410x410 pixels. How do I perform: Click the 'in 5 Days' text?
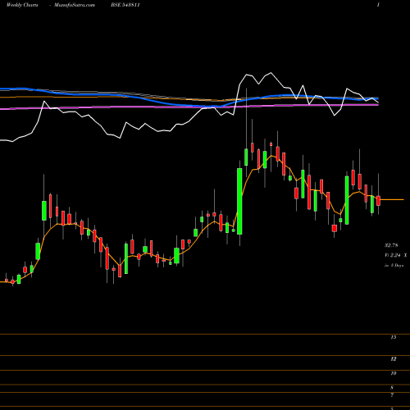point(394,265)
